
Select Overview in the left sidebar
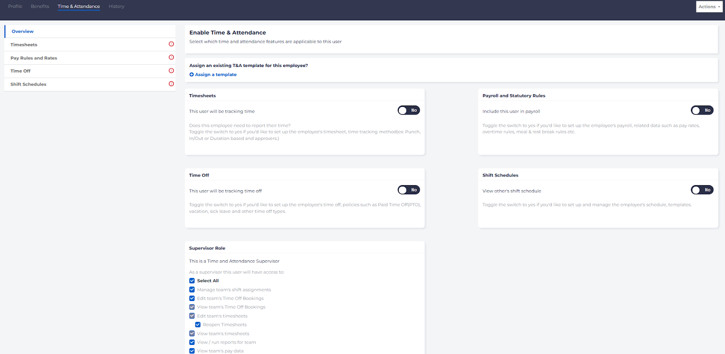click(23, 31)
